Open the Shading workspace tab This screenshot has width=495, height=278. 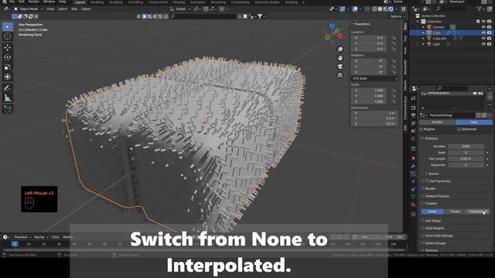[x=179, y=2]
